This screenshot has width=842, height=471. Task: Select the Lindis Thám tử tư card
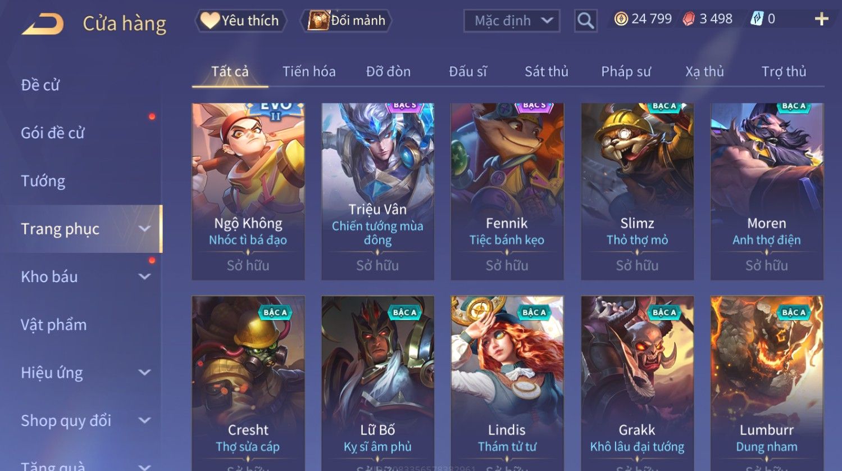tap(507, 383)
